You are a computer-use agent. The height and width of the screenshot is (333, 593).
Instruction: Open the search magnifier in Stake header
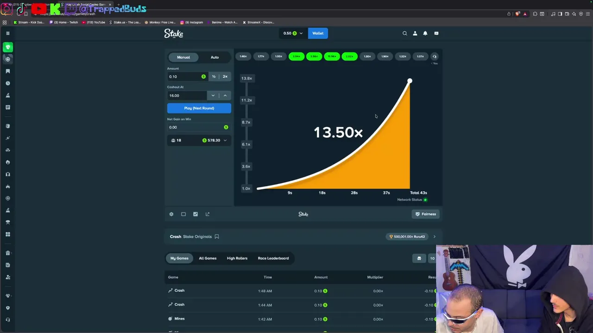pyautogui.click(x=404, y=33)
